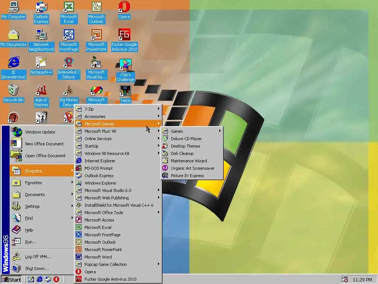
Task: Launch Internet Explorer from Quick Launch bar
Action: pyautogui.click(x=39, y=280)
